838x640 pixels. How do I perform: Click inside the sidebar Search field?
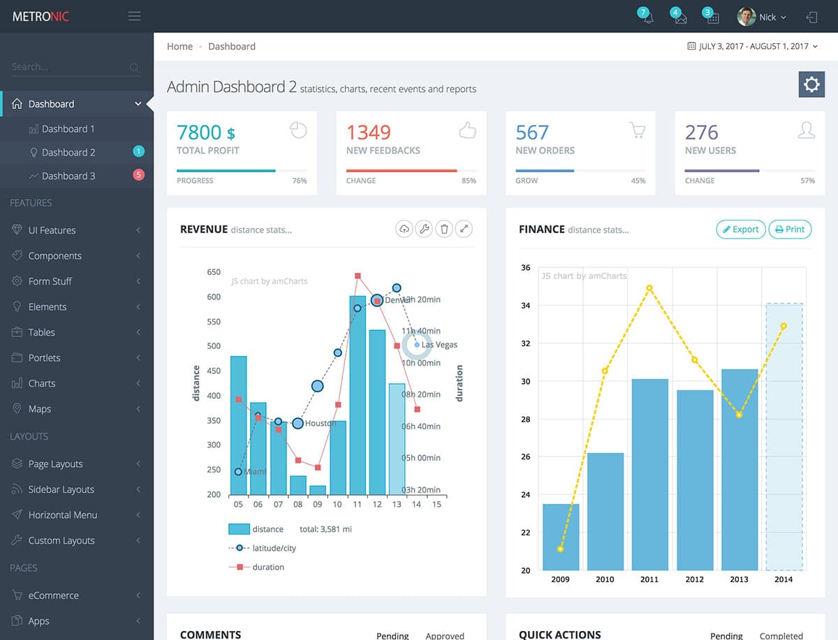(x=68, y=67)
